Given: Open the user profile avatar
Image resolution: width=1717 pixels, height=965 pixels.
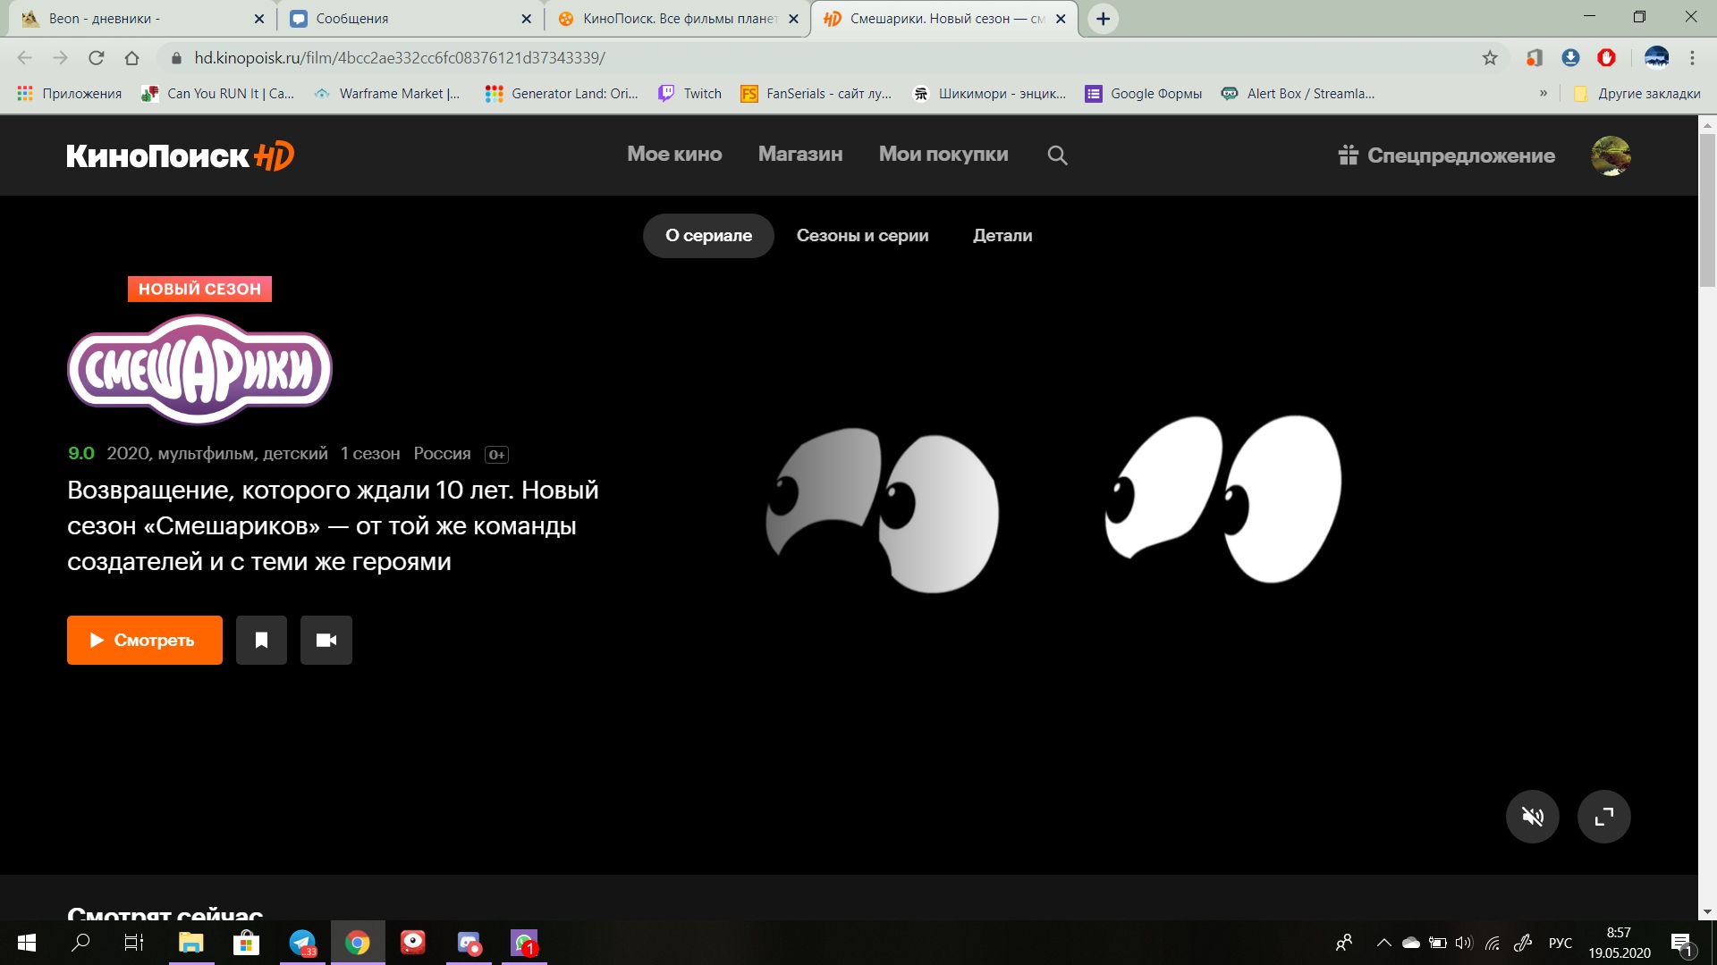Looking at the screenshot, I should point(1611,155).
